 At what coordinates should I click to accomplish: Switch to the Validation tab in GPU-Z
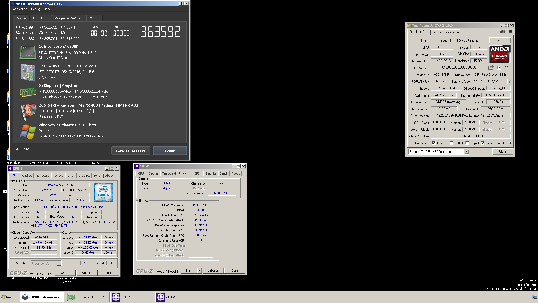coord(452,32)
